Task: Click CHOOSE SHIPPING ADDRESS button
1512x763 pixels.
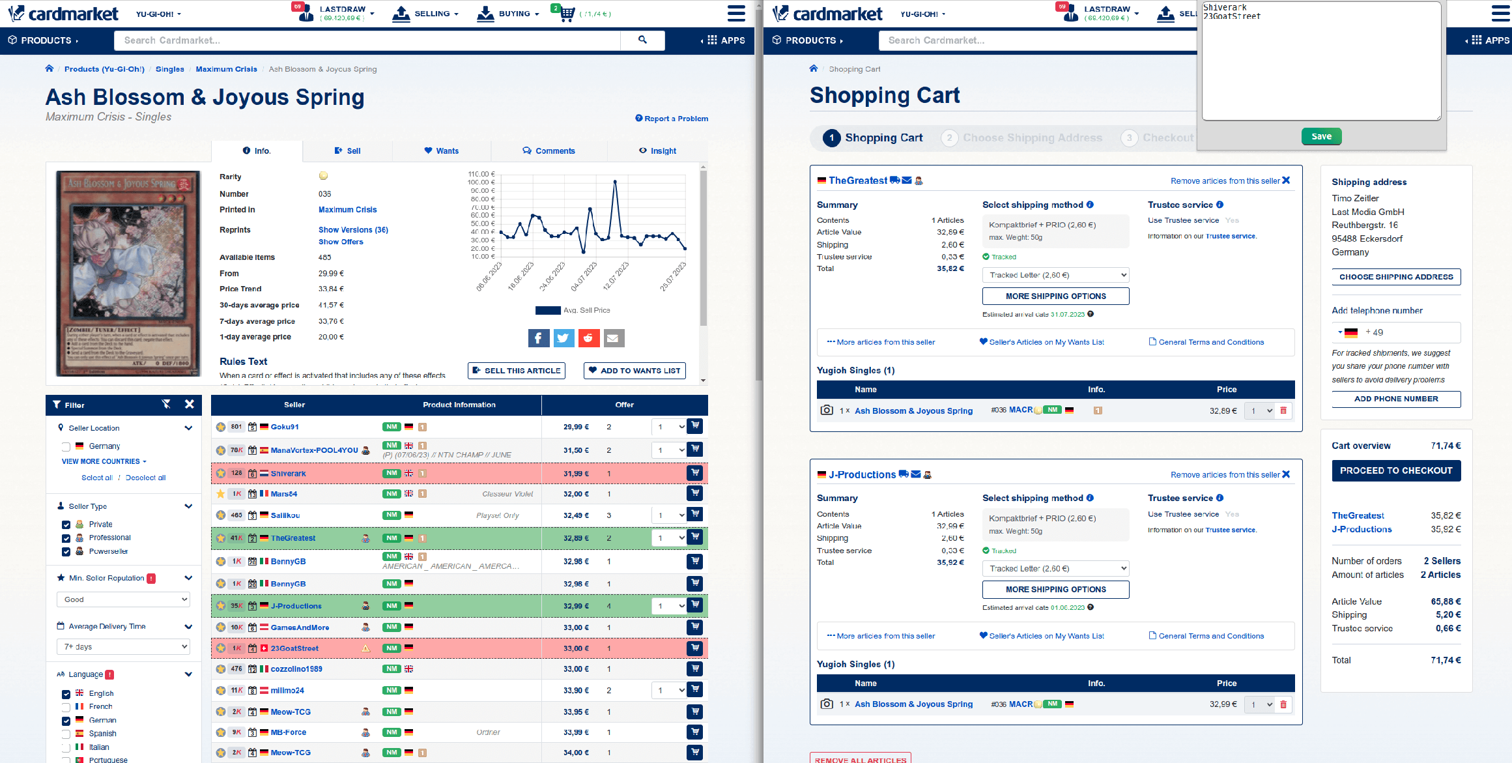Action: tap(1396, 277)
